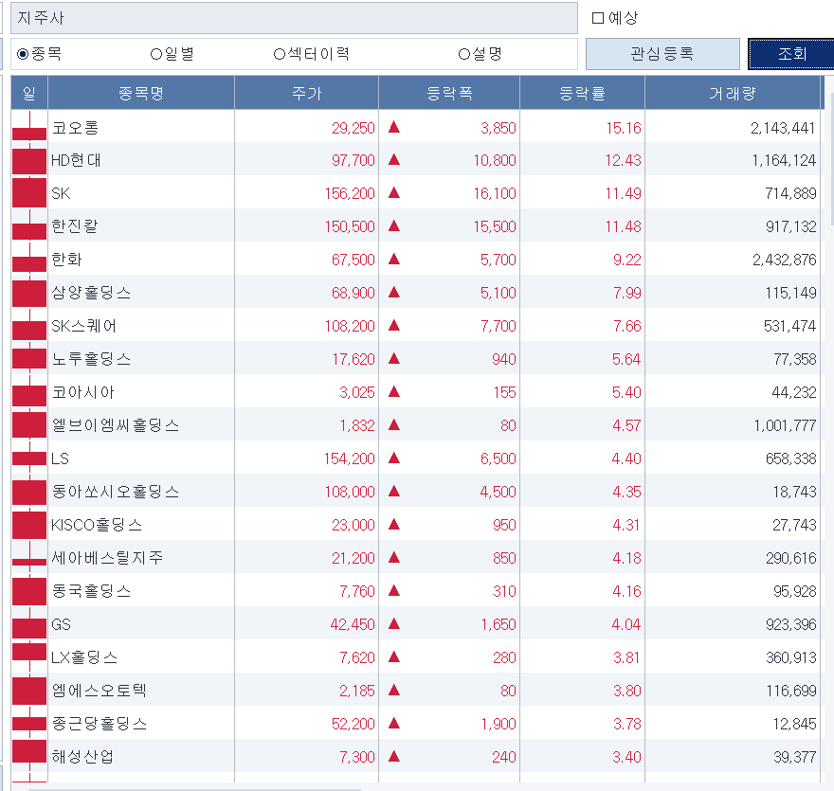The height and width of the screenshot is (791, 834).
Task: Click the 엘브이엠씨홀딩스 volume 1,001,777
Action: tap(785, 425)
